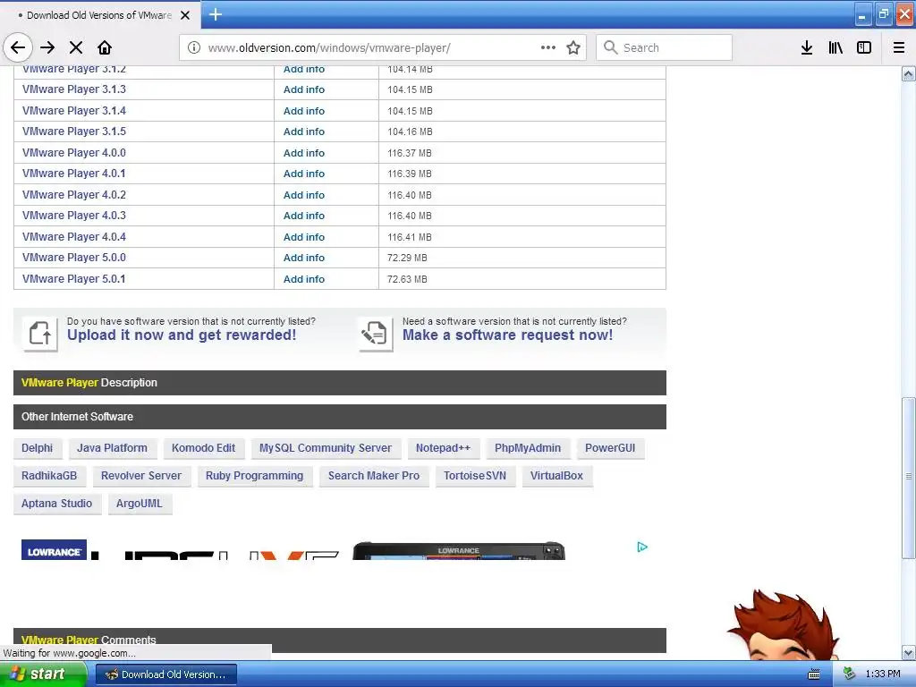Open VMware Player 3.1.5 download

(x=74, y=131)
